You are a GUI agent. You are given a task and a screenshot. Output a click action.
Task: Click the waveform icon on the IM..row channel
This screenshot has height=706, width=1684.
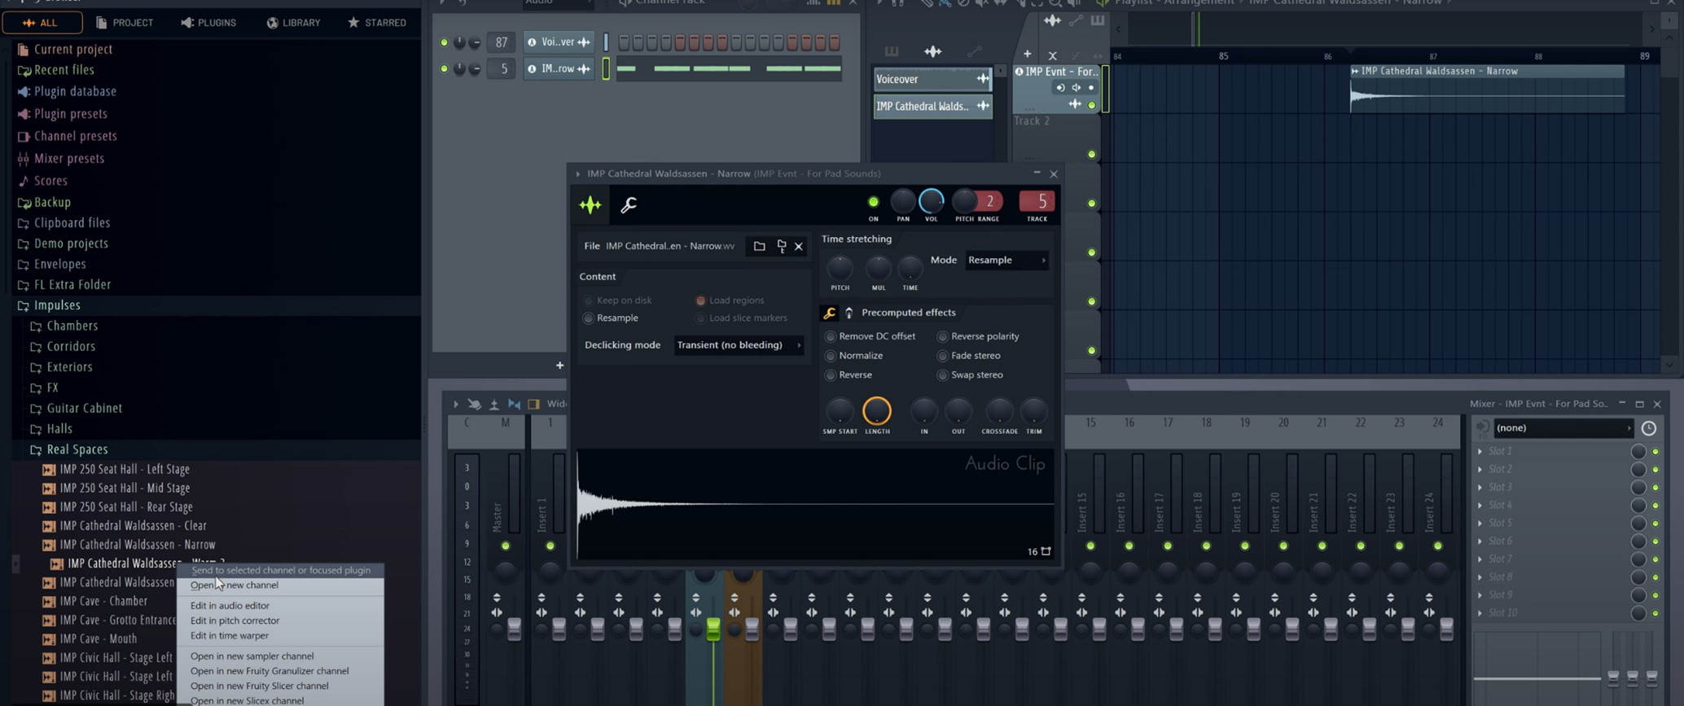584,69
